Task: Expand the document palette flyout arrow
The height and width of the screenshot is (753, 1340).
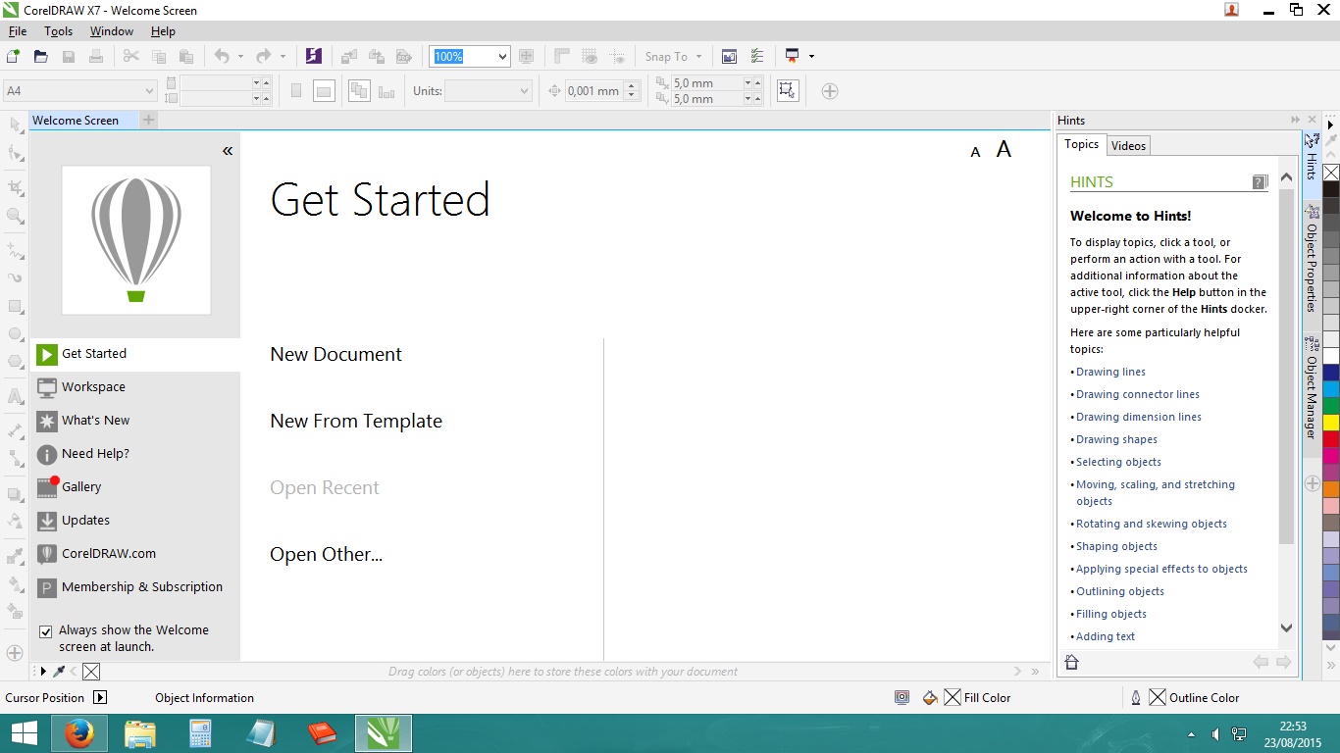Action: pos(42,672)
